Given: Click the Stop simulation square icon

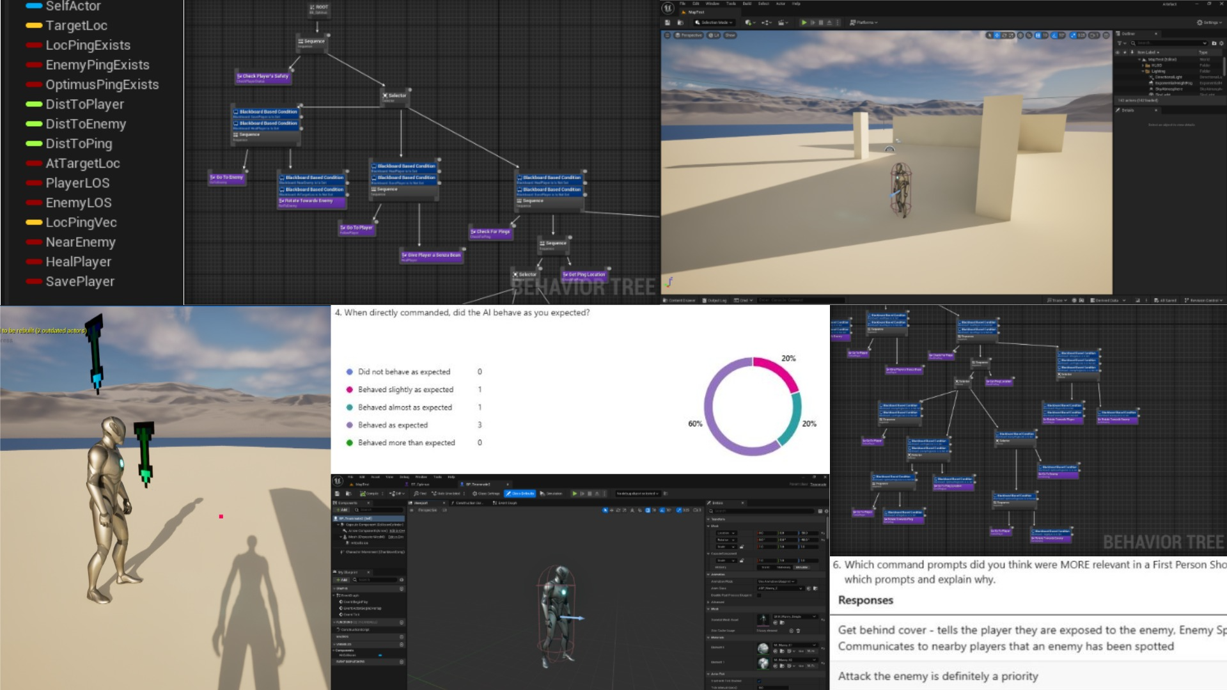Looking at the screenshot, I should coord(821,22).
